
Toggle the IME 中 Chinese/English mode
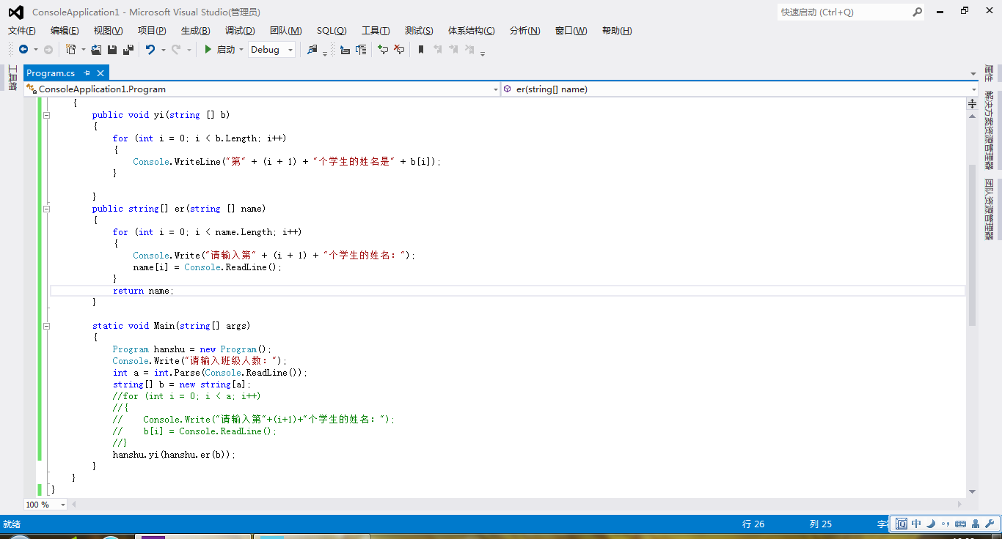916,524
